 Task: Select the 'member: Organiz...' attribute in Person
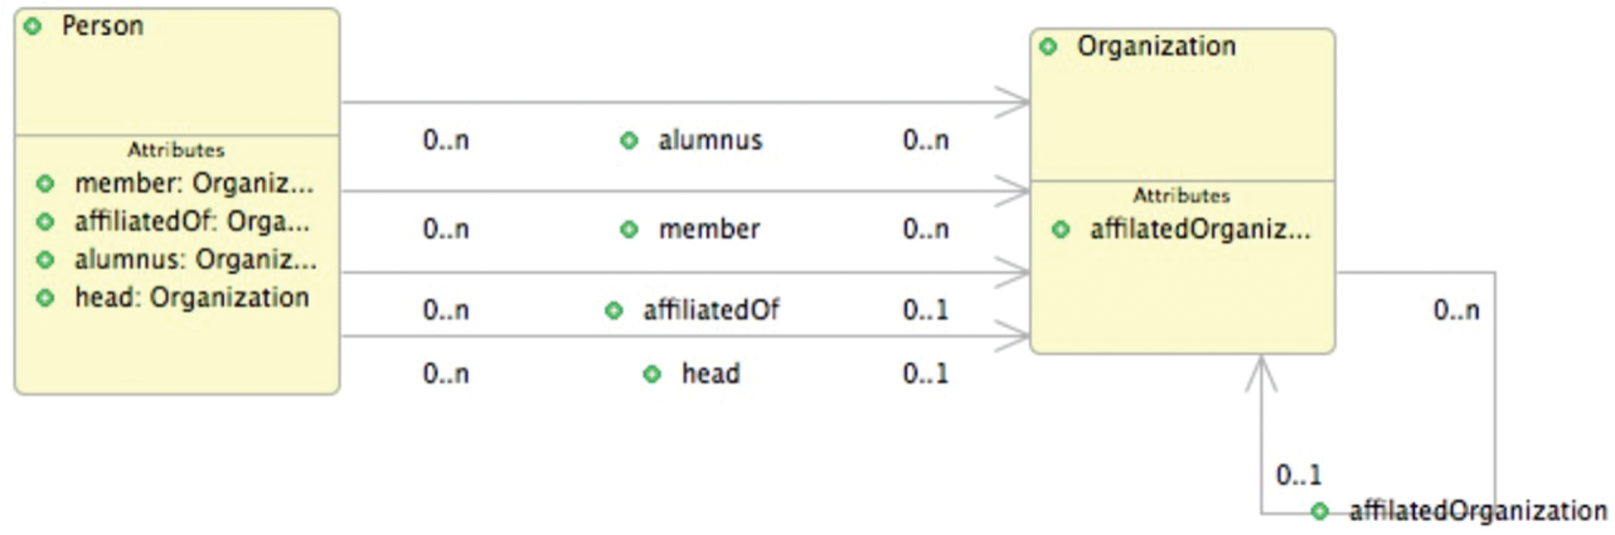(x=194, y=183)
